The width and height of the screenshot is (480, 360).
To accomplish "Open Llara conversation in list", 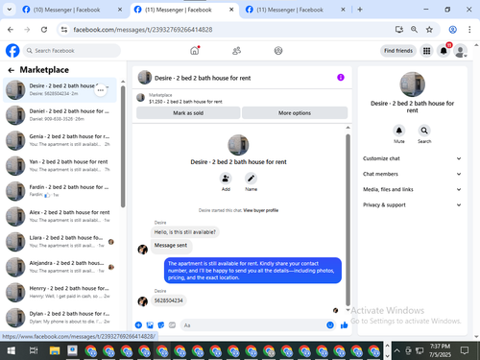I will click(60, 242).
